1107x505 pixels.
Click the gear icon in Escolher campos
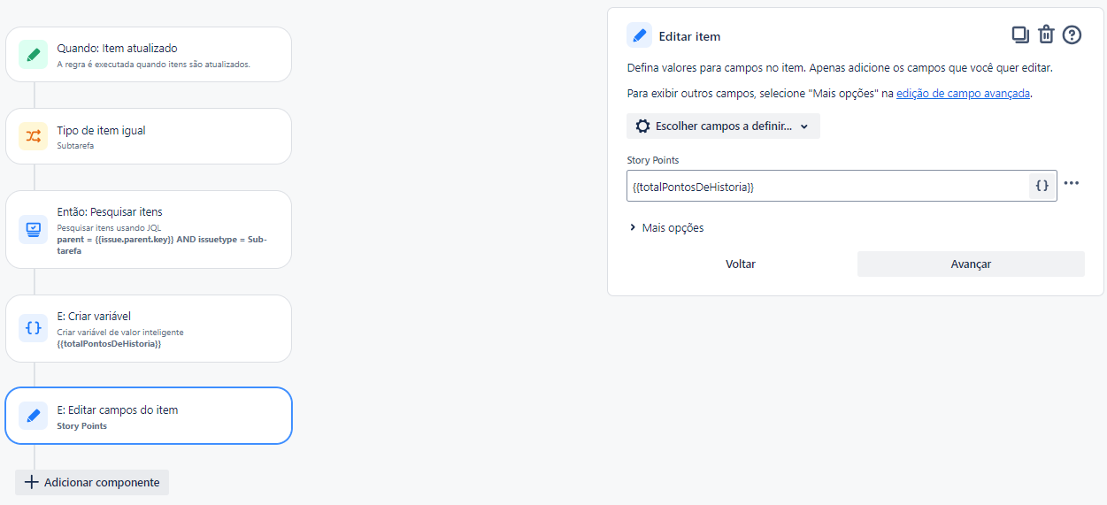(643, 126)
